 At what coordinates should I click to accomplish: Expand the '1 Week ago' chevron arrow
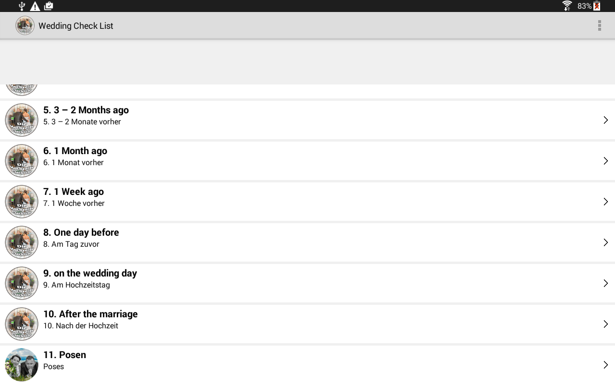(x=605, y=202)
